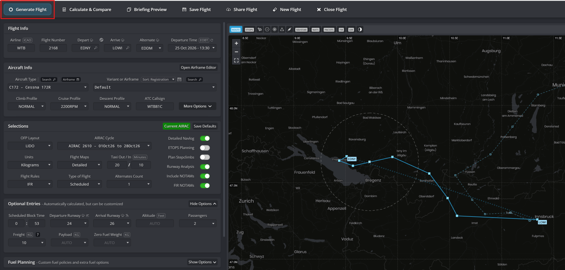565x270 pixels.
Task: Disable the Include NOTAMs switch
Action: pos(205,176)
